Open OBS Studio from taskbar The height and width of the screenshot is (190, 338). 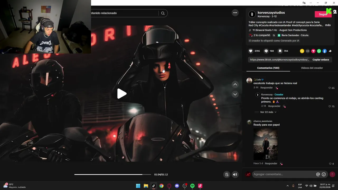[x=185, y=186]
